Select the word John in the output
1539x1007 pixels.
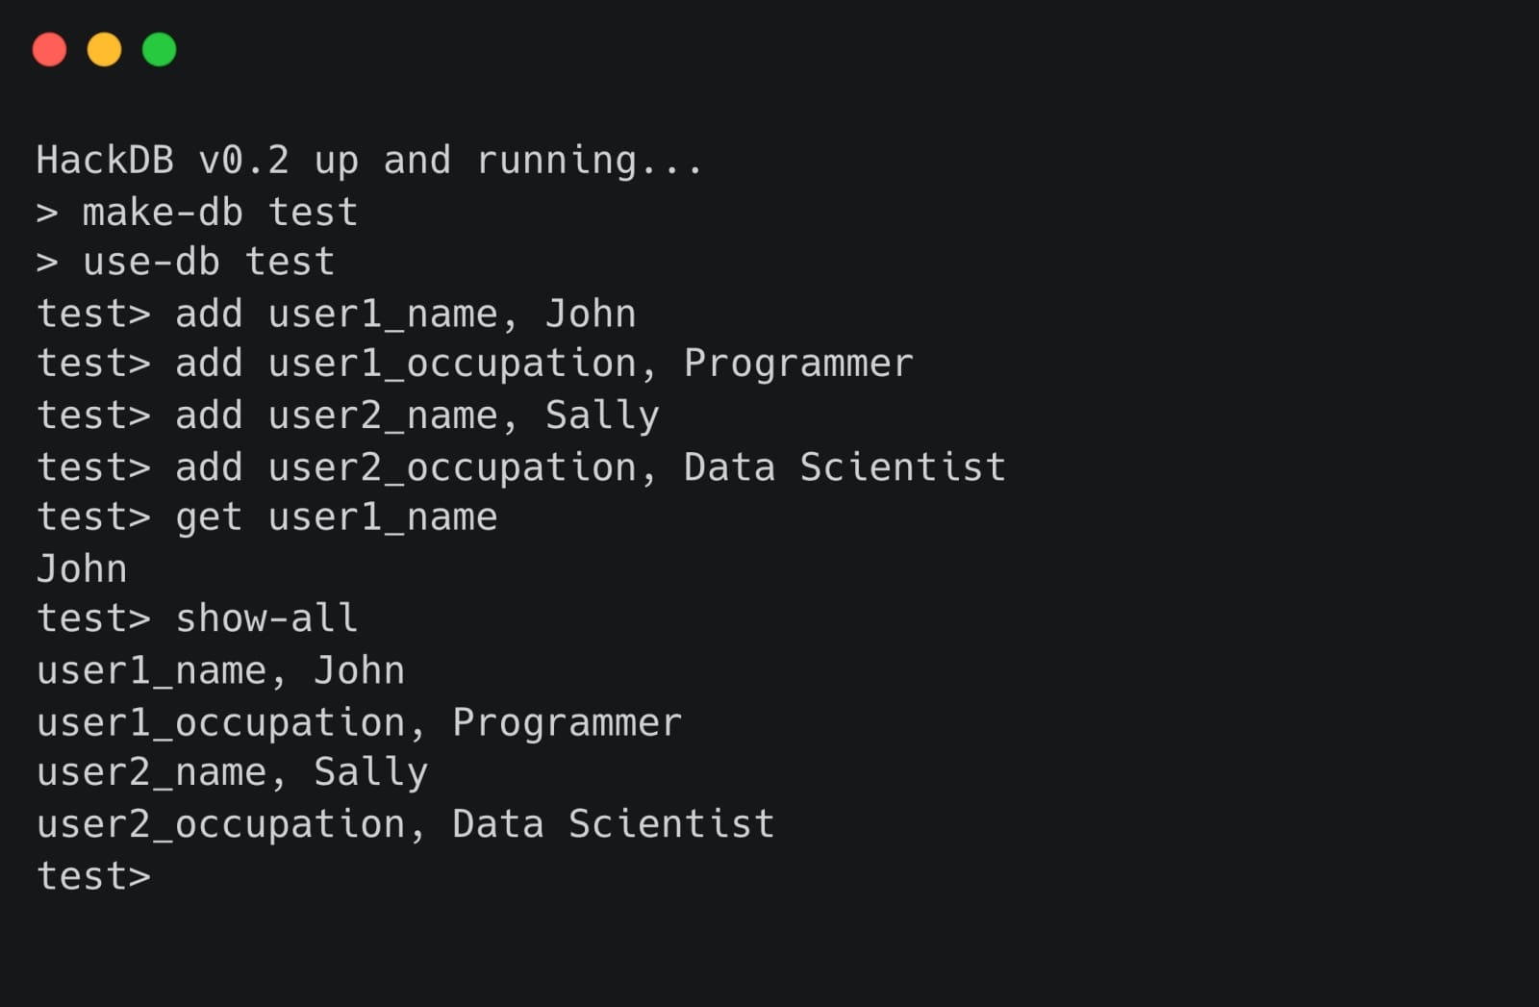[x=81, y=567]
